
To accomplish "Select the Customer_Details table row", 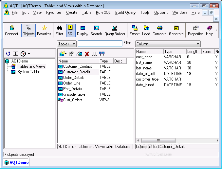I will click(84, 72).
